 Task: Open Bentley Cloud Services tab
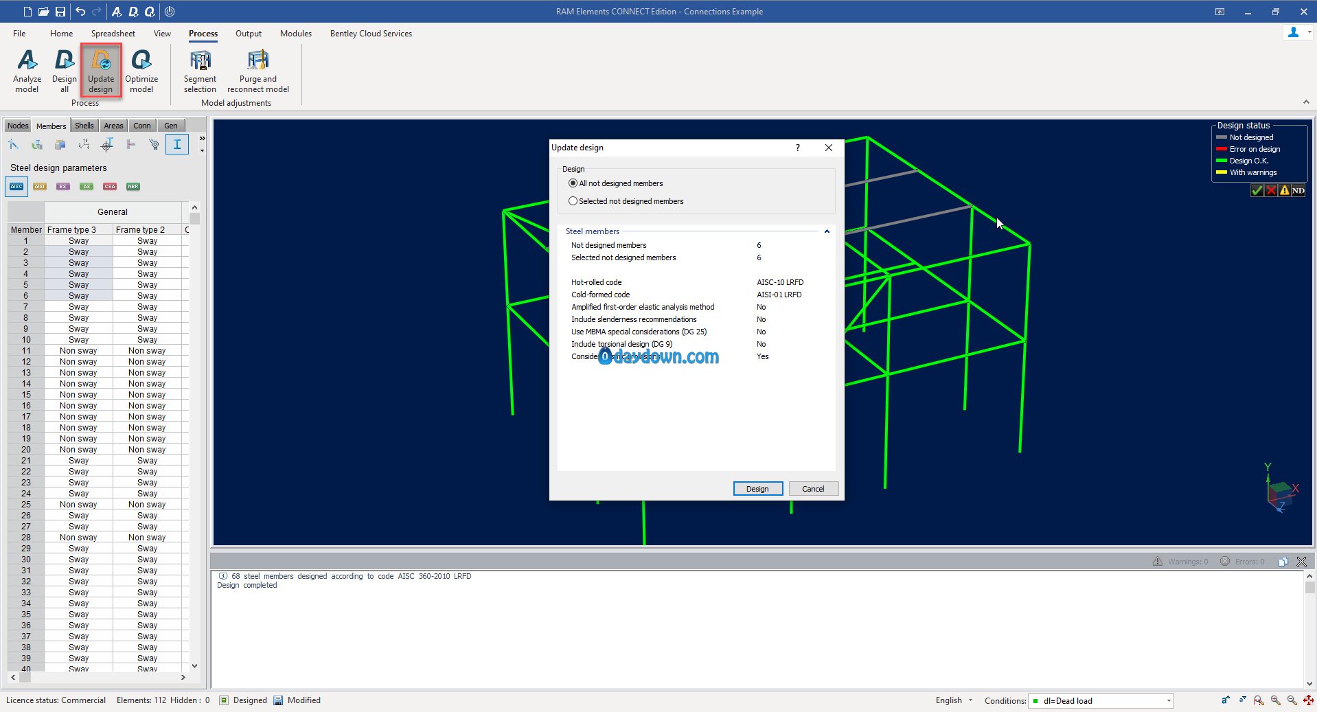coord(371,33)
